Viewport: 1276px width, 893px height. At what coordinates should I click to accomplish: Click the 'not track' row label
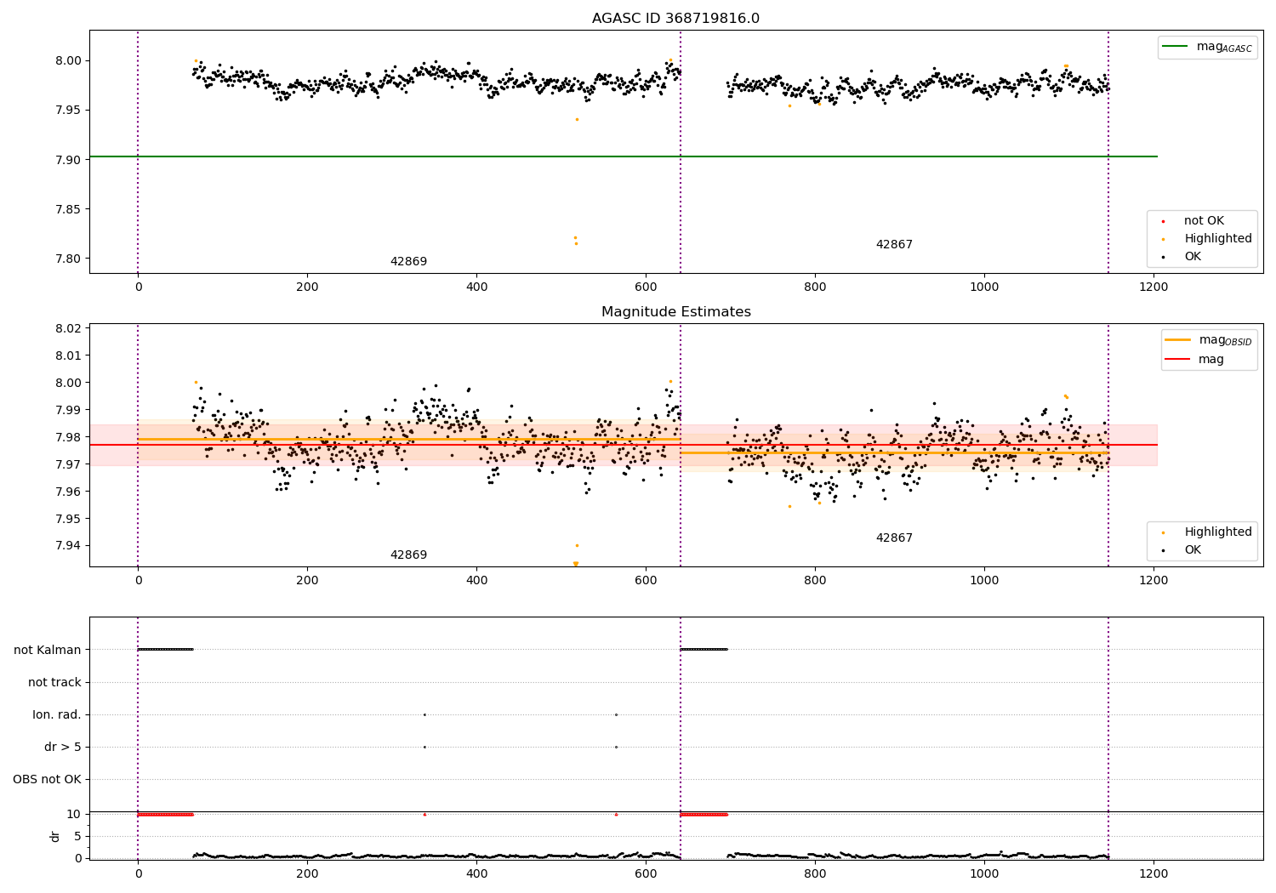coord(54,683)
